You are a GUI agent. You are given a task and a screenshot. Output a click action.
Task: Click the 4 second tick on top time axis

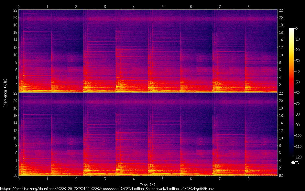(134, 6)
